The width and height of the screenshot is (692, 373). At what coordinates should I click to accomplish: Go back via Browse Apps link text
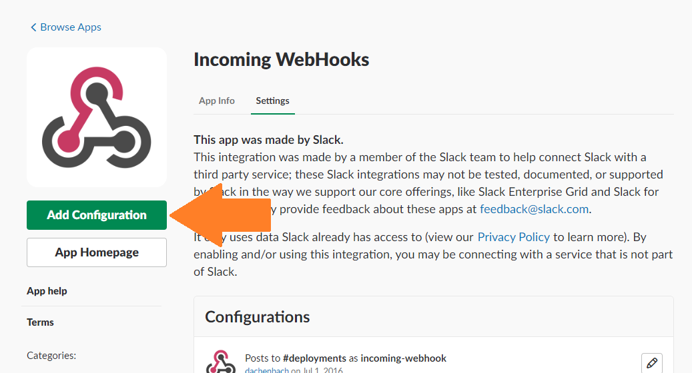[71, 27]
